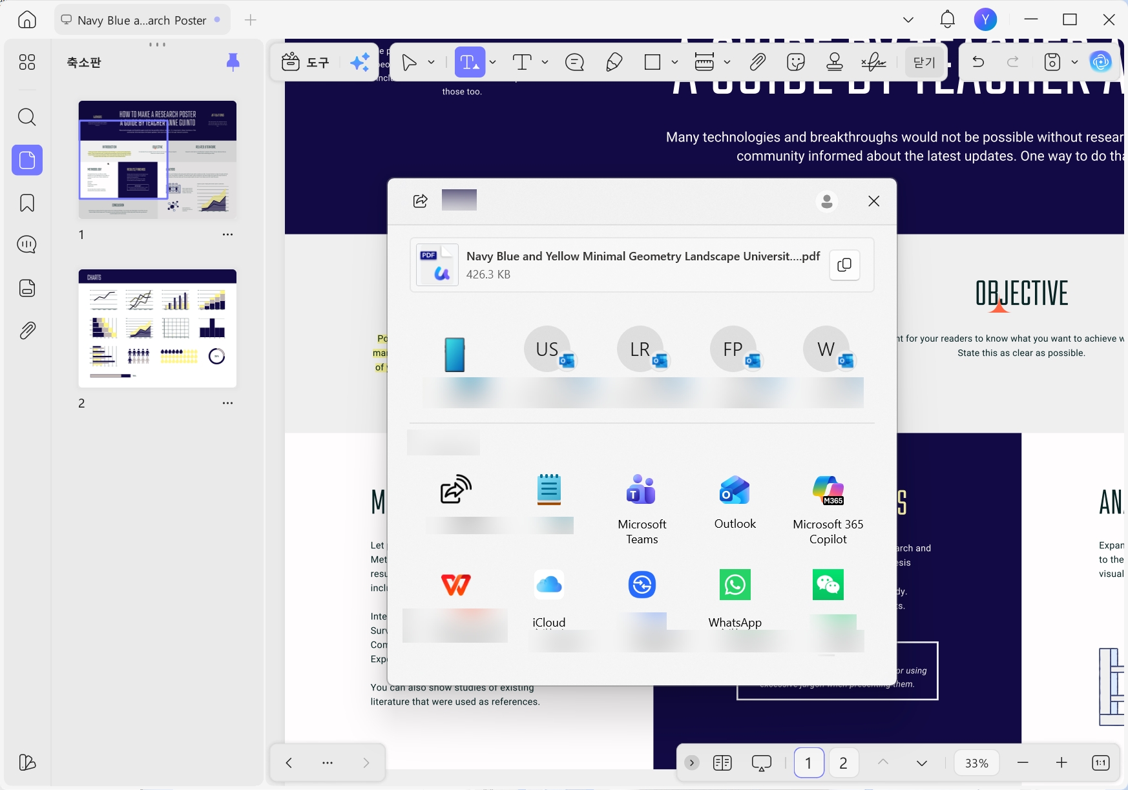Copy the PDF file in share dialog
This screenshot has width=1128, height=790.
[844, 265]
